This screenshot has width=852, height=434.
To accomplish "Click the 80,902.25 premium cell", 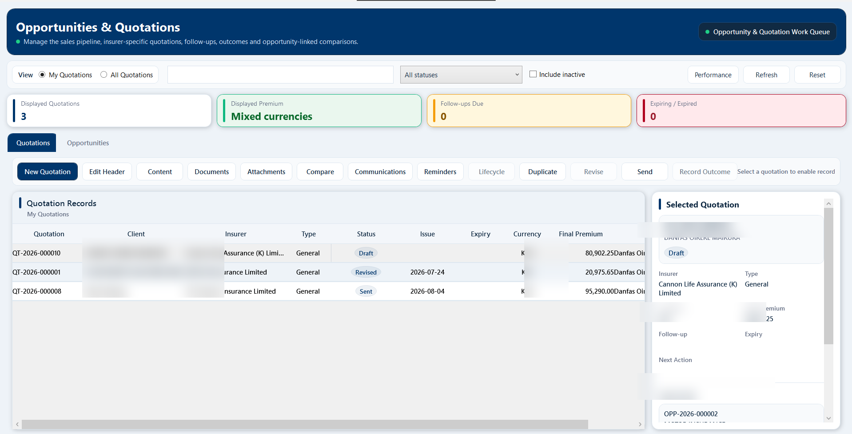I will [x=600, y=253].
